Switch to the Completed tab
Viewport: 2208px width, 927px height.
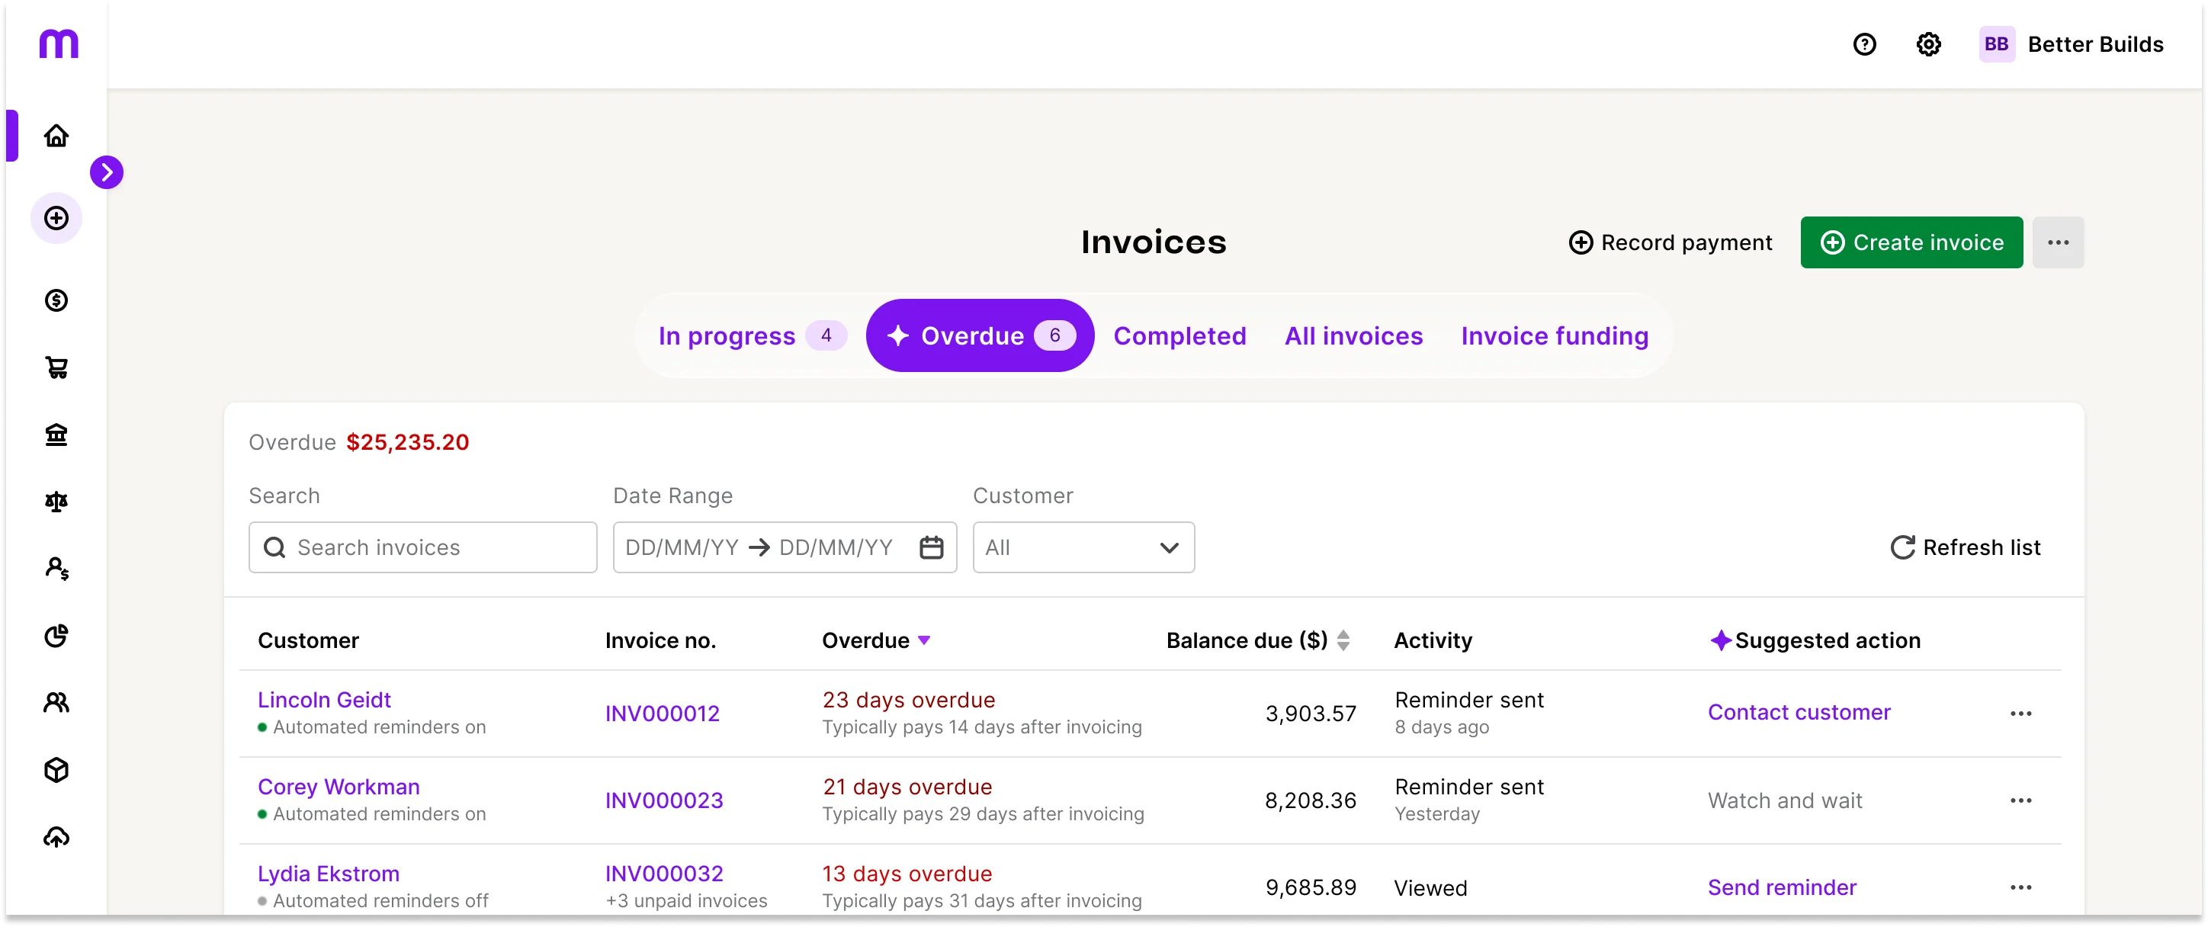(1180, 336)
